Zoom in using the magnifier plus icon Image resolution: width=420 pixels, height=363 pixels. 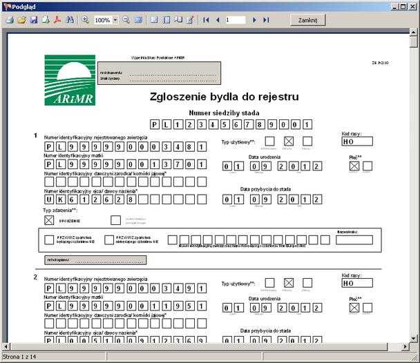[x=85, y=20]
